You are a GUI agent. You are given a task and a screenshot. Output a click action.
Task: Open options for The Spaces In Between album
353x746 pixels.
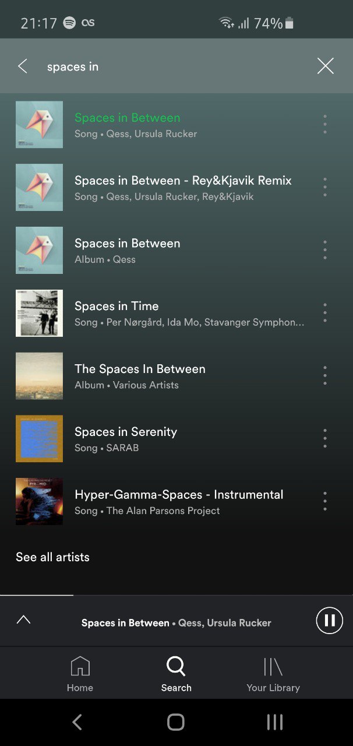coord(325,375)
